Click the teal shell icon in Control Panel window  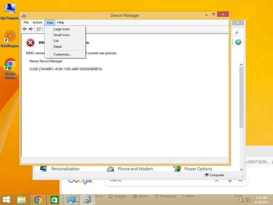point(238,42)
